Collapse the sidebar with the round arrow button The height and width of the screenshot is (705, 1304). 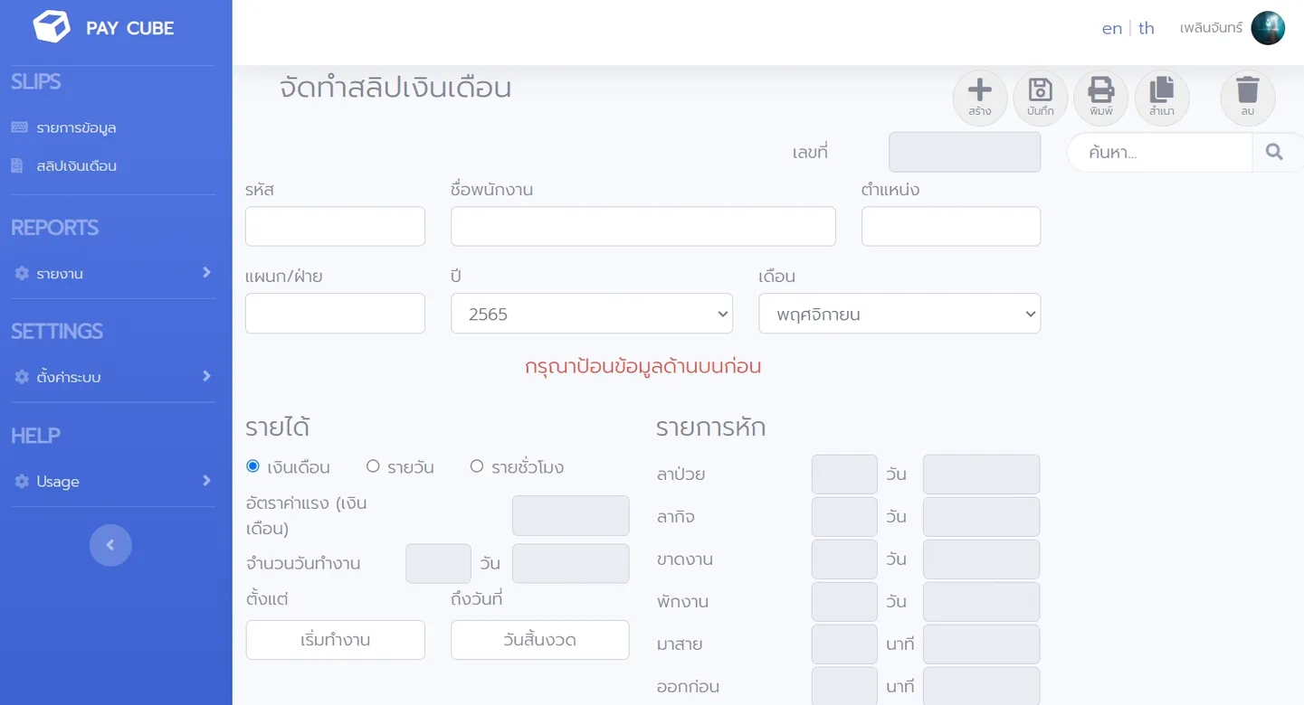110,545
